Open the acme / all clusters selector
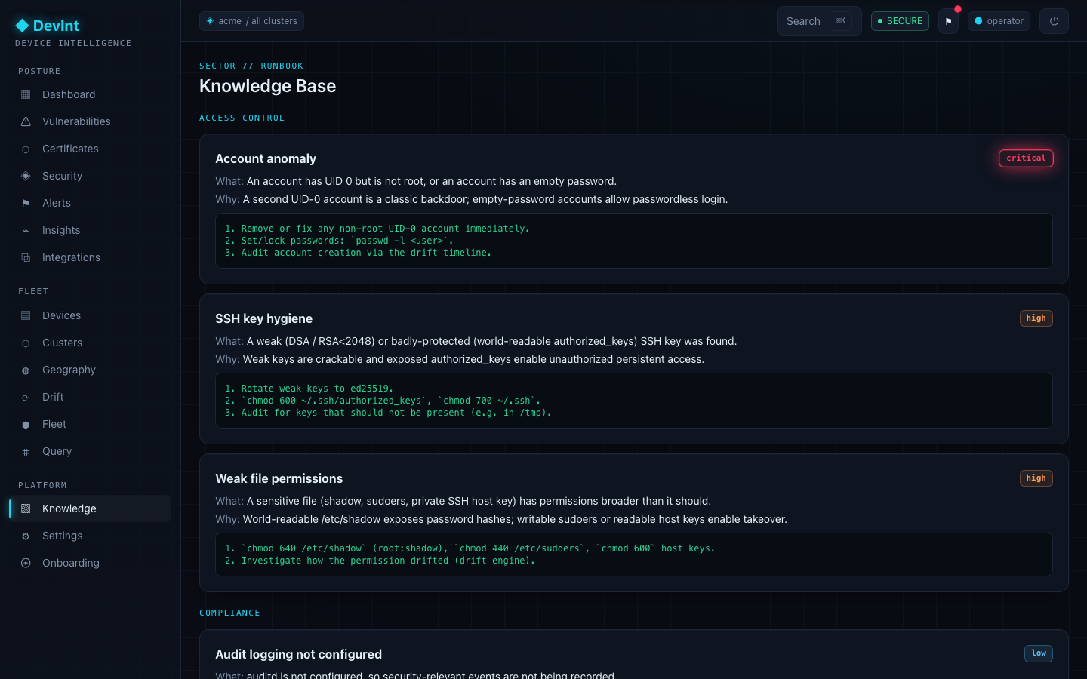The height and width of the screenshot is (679, 1087). coord(251,21)
